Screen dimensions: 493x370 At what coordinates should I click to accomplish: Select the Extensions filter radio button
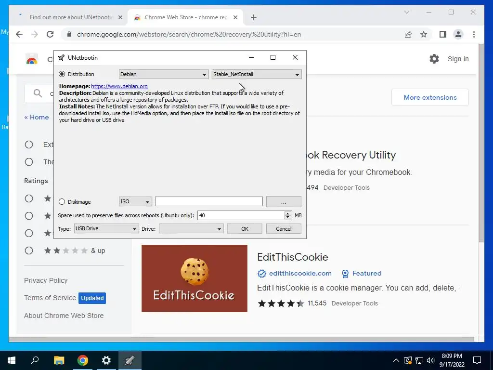(x=29, y=145)
